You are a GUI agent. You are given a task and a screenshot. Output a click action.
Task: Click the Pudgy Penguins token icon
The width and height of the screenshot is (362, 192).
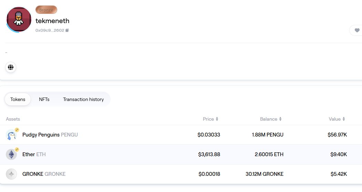click(x=11, y=135)
